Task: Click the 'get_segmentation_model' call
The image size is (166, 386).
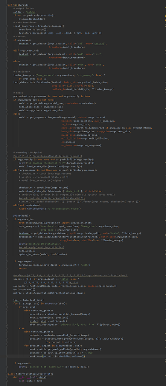Action: tap(45, 117)
